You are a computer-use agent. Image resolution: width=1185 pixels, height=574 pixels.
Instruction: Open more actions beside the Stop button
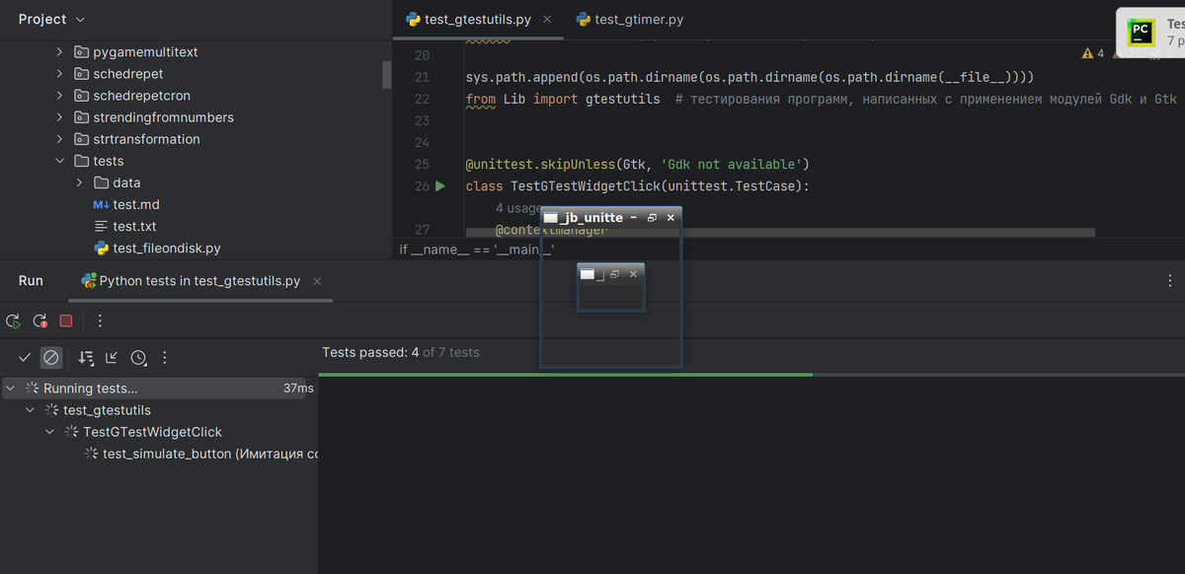click(100, 321)
